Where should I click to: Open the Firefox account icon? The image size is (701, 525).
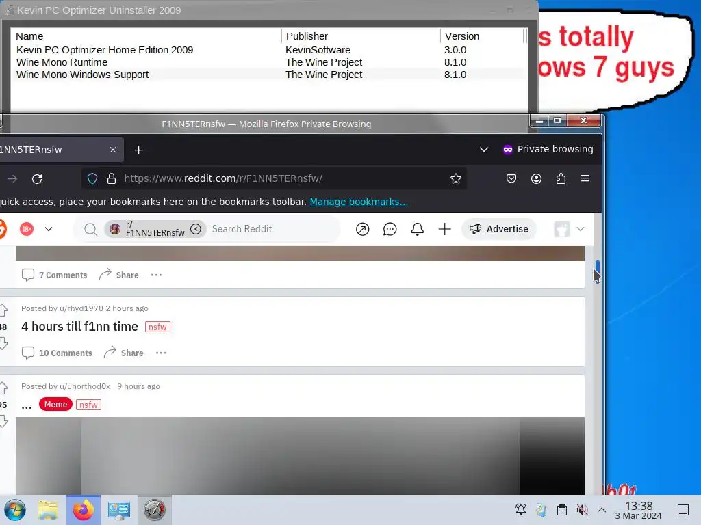pos(536,179)
